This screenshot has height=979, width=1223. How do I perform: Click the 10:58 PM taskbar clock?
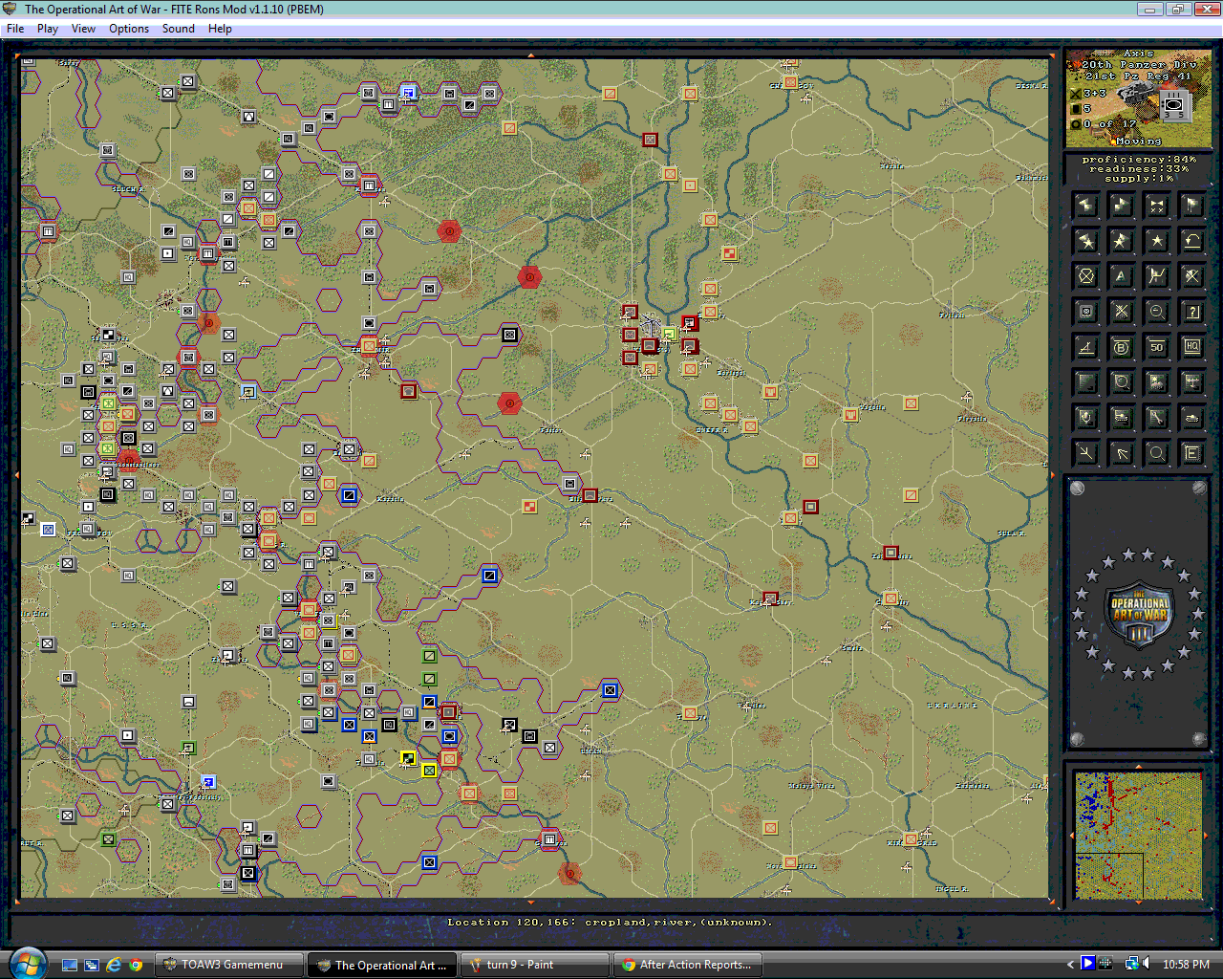coord(1186,965)
